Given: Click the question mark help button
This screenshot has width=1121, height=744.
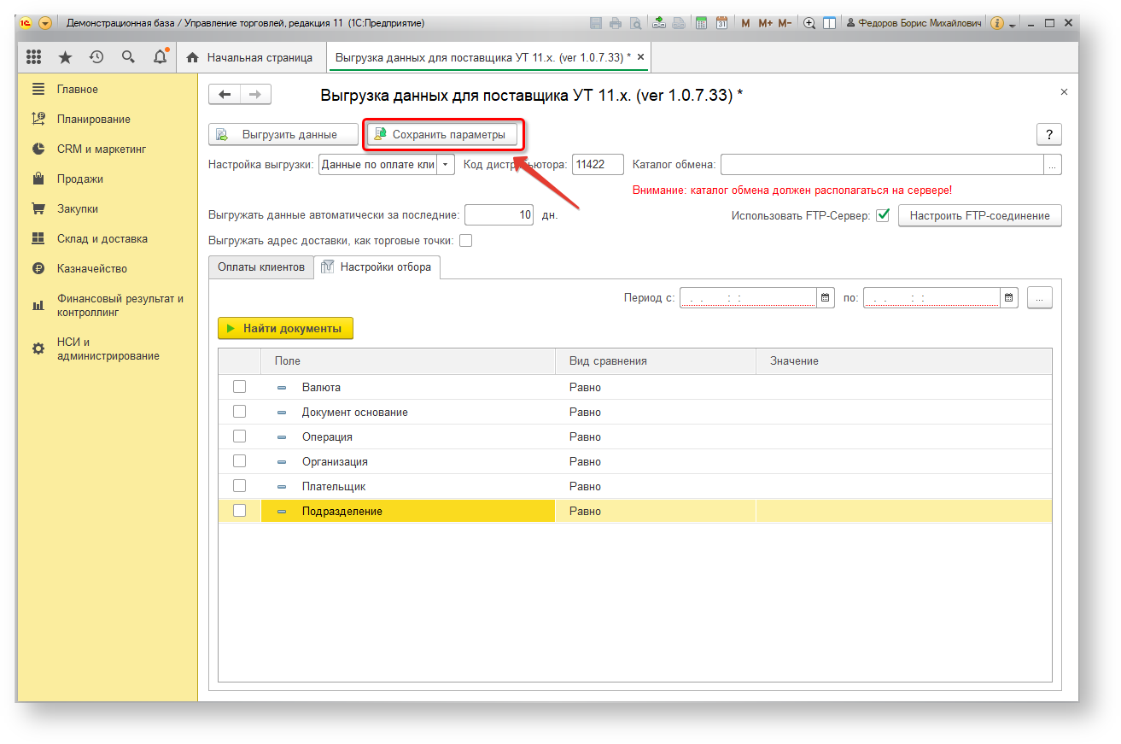Looking at the screenshot, I should (x=1048, y=134).
